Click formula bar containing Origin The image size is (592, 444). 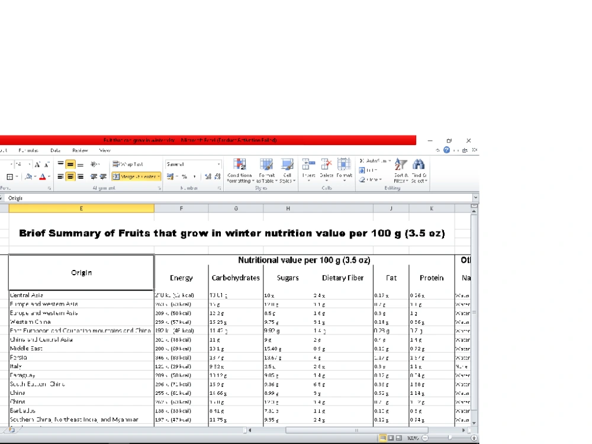click(238, 198)
